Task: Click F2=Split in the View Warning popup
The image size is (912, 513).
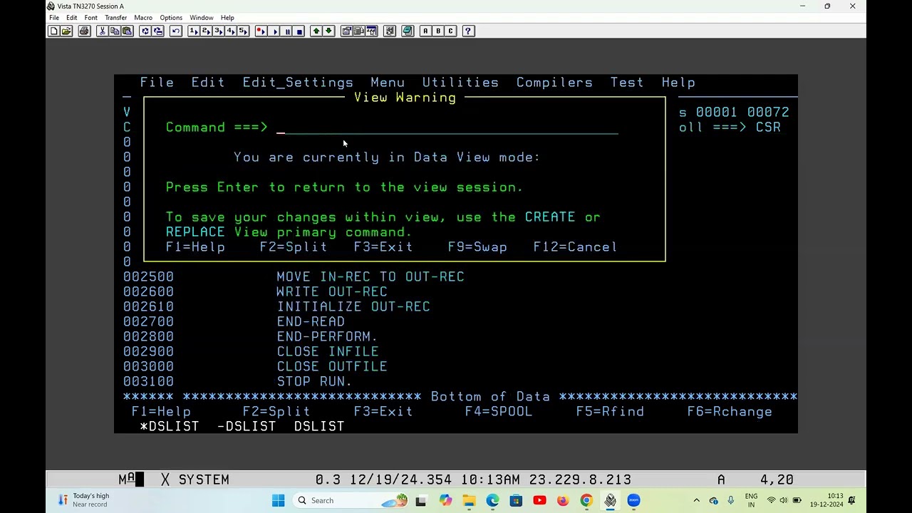Action: pyautogui.click(x=294, y=247)
